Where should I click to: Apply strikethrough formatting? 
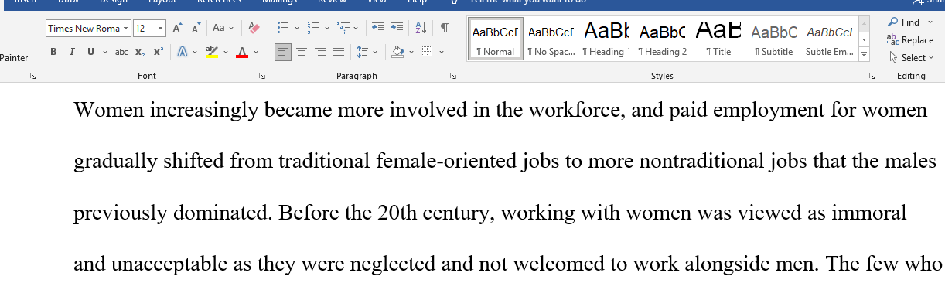coord(121,53)
